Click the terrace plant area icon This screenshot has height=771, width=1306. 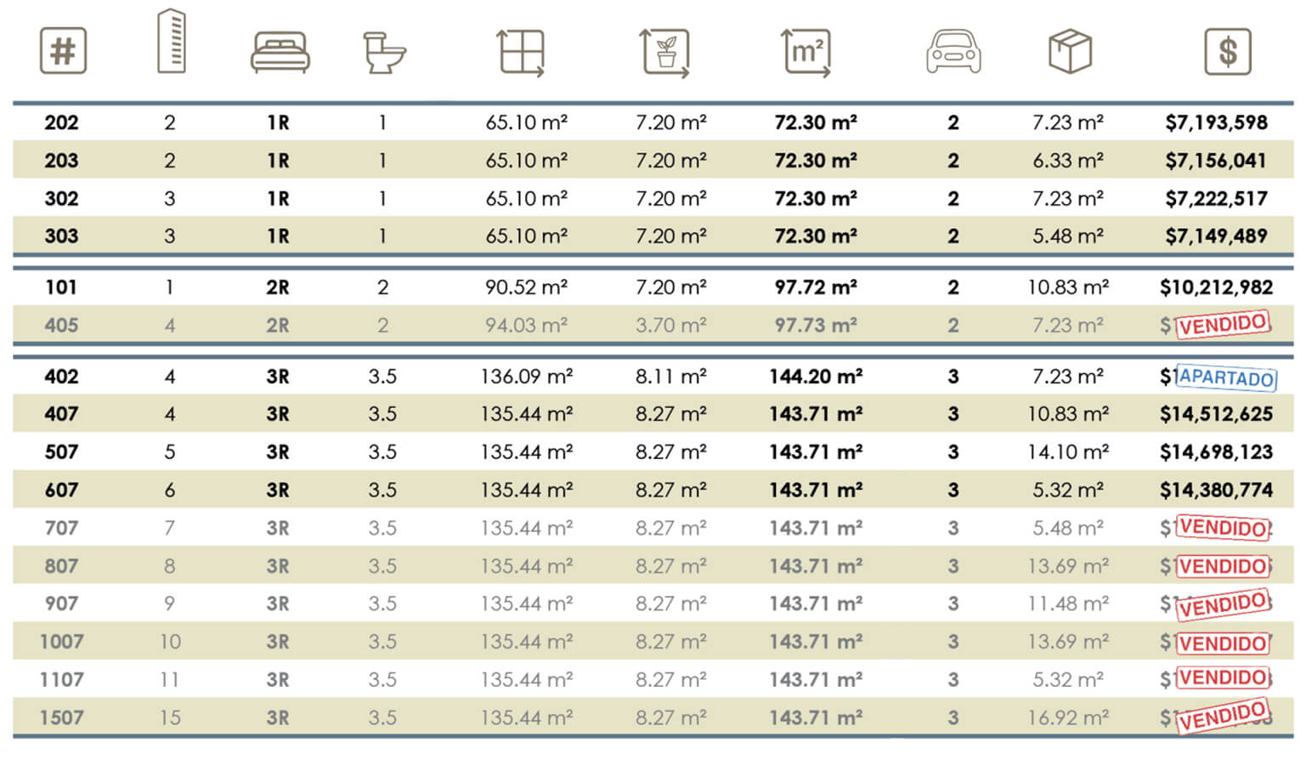coord(665,53)
